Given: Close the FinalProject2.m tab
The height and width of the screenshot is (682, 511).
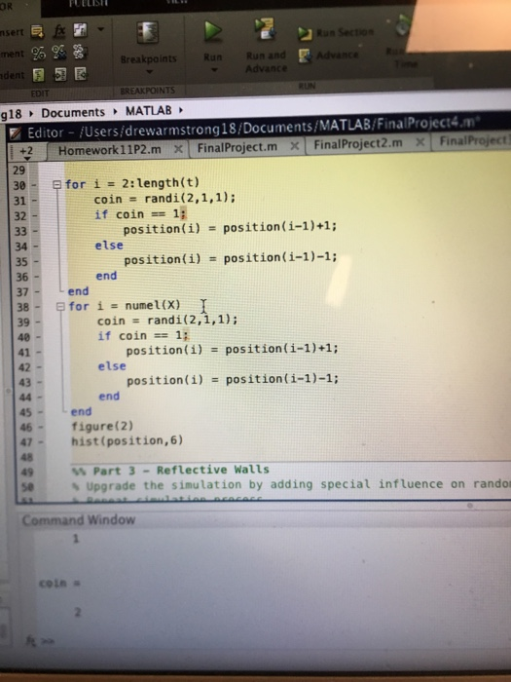Looking at the screenshot, I should pyautogui.click(x=420, y=142).
